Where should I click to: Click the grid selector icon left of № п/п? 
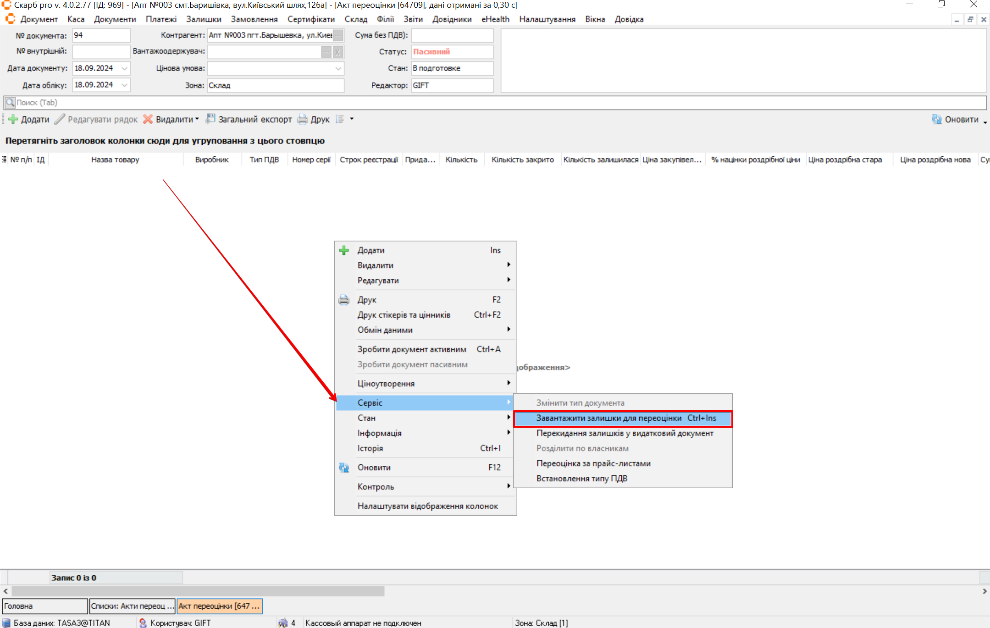pos(4,160)
